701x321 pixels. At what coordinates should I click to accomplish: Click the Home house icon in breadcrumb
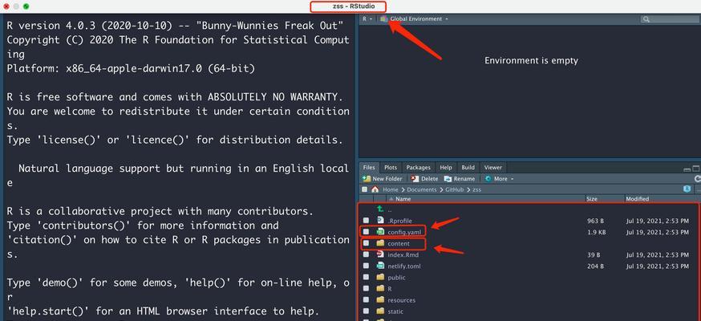tap(375, 189)
